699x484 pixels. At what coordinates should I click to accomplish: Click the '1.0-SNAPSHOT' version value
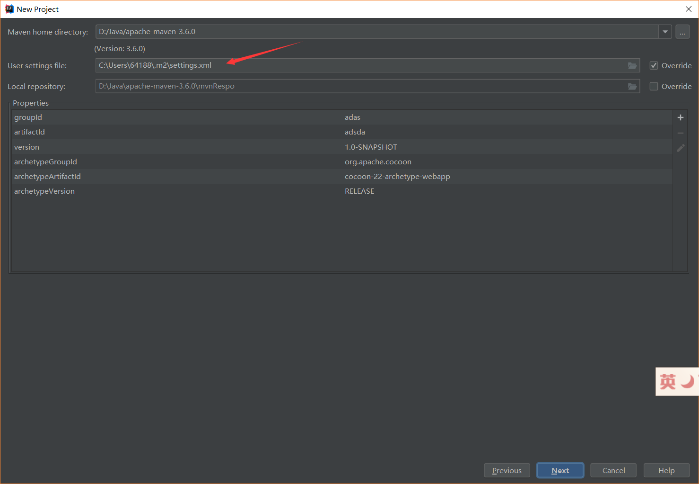371,147
